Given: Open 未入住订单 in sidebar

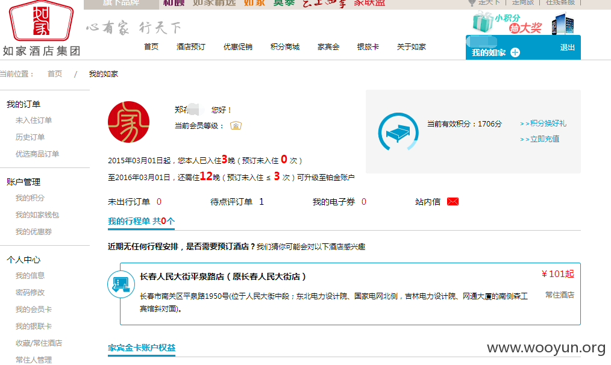Looking at the screenshot, I should tap(34, 120).
